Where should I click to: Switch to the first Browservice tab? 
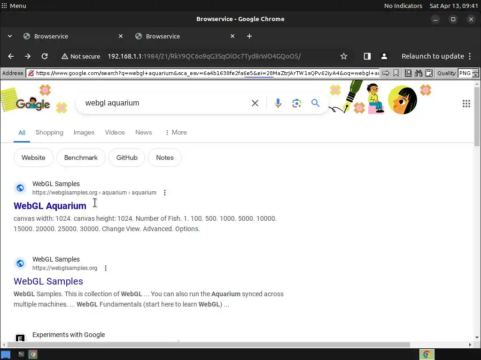click(x=73, y=36)
